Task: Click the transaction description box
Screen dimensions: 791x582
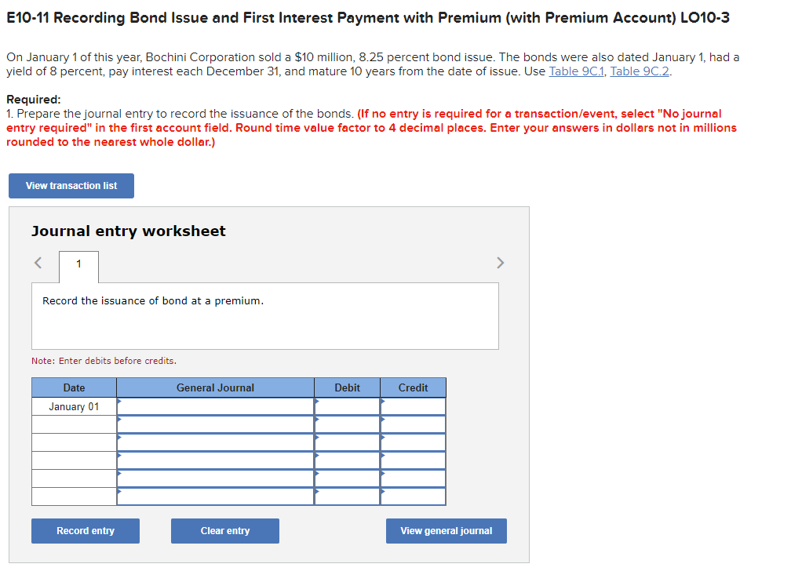Action: pos(264,317)
